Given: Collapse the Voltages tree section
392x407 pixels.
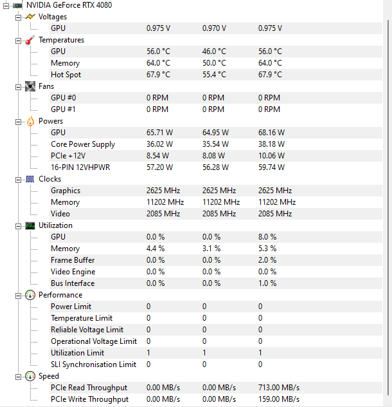Looking at the screenshot, I should tap(19, 17).
